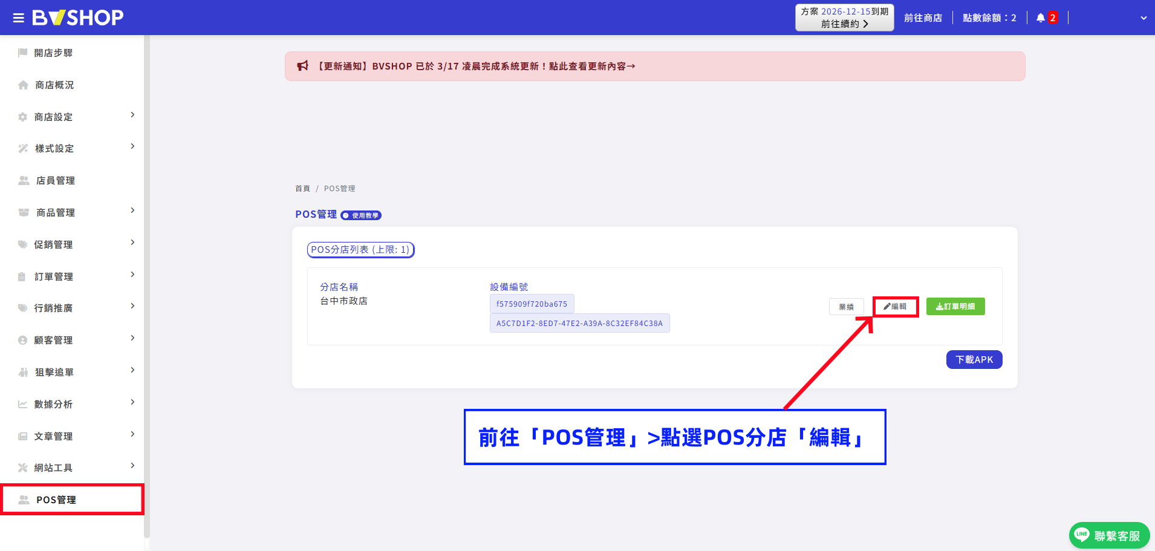Click the wand icon beside 樣式設定
This screenshot has width=1155, height=551.
tap(23, 148)
